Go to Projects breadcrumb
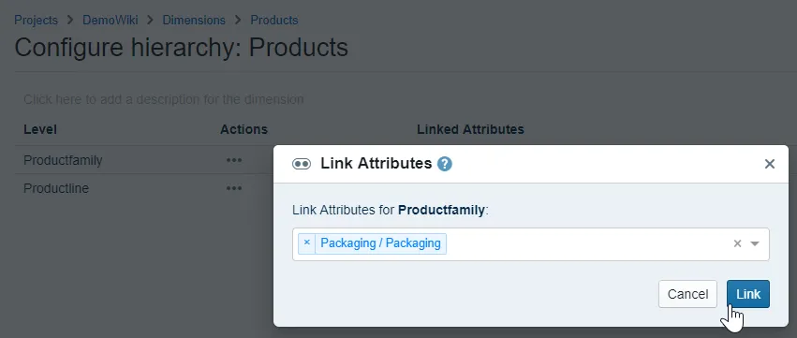797x338 pixels. 36,21
